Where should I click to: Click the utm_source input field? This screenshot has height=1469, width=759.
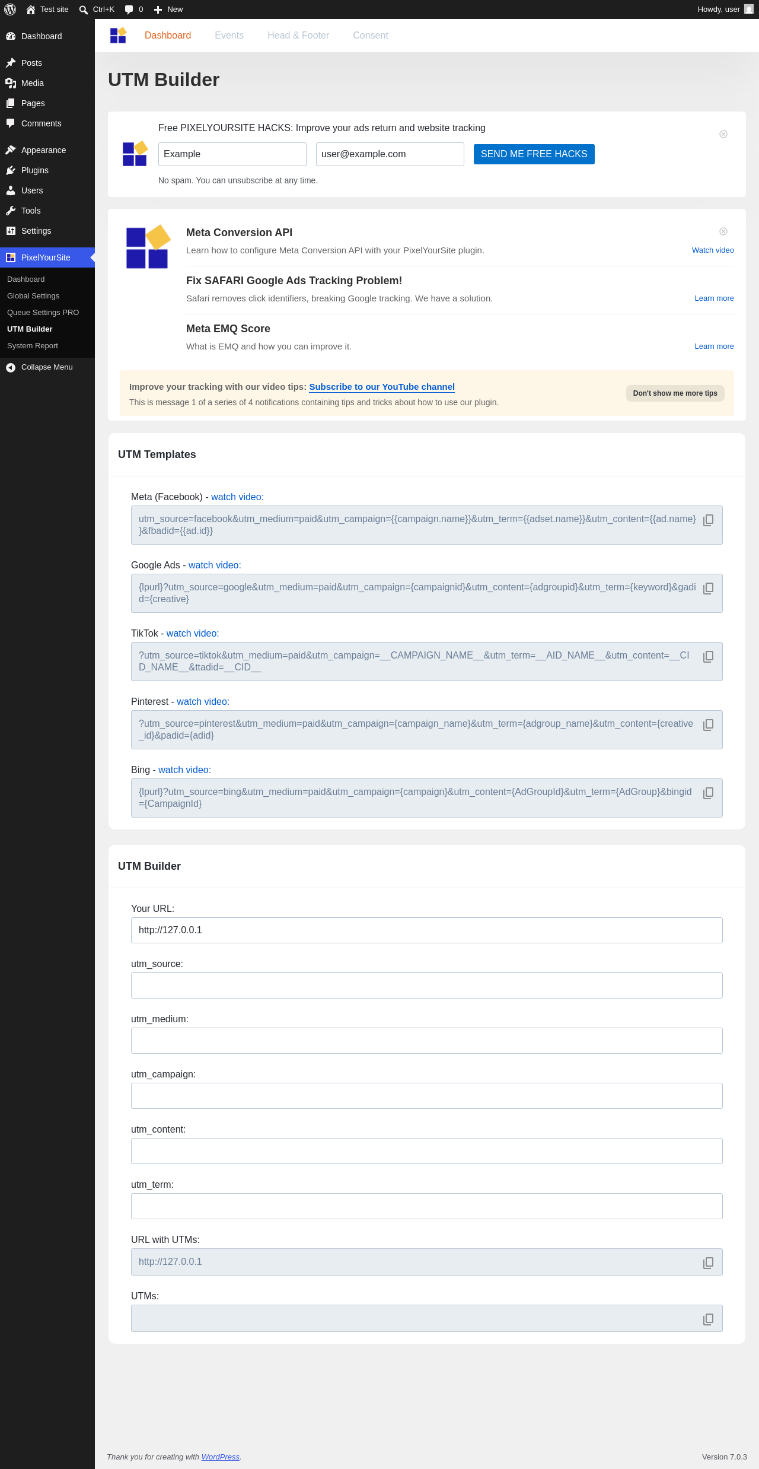tap(427, 985)
